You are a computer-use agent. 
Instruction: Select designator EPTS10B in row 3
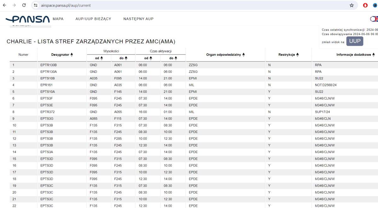tap(48, 78)
